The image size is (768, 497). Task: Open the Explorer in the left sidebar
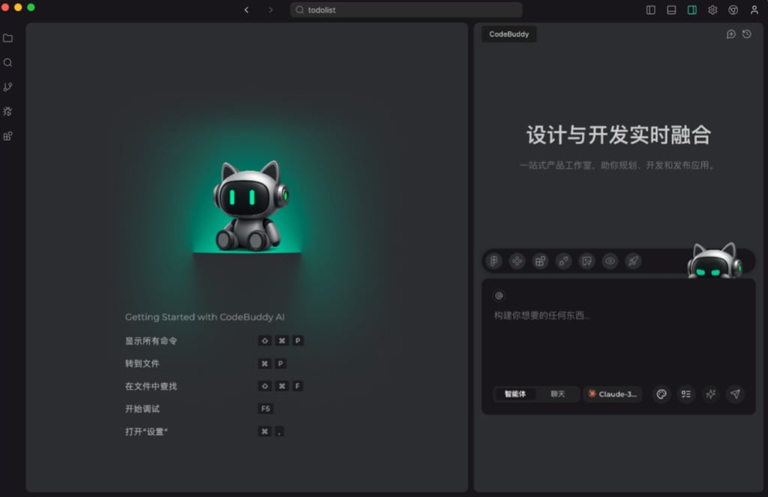pos(7,38)
